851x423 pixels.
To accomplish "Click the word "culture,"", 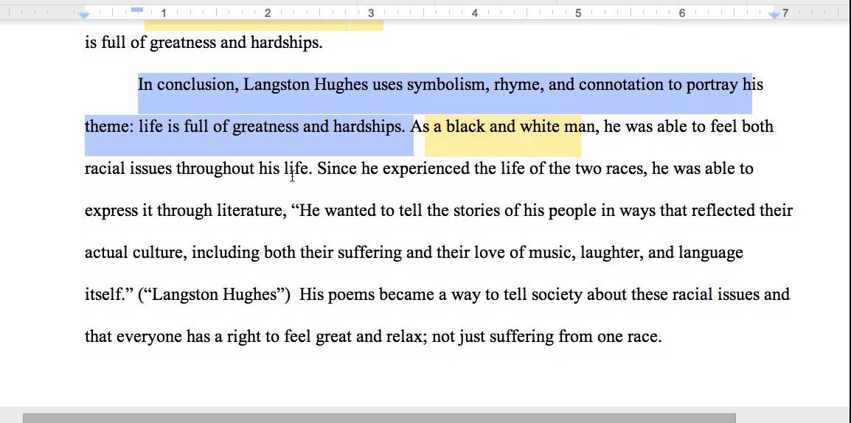I will pos(160,253).
